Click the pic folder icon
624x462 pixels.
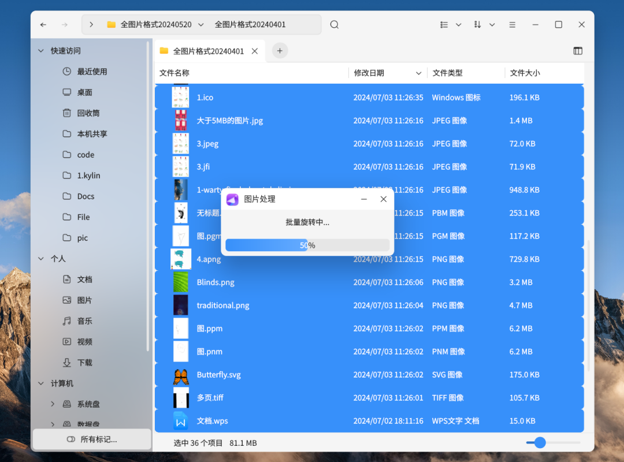pyautogui.click(x=67, y=237)
